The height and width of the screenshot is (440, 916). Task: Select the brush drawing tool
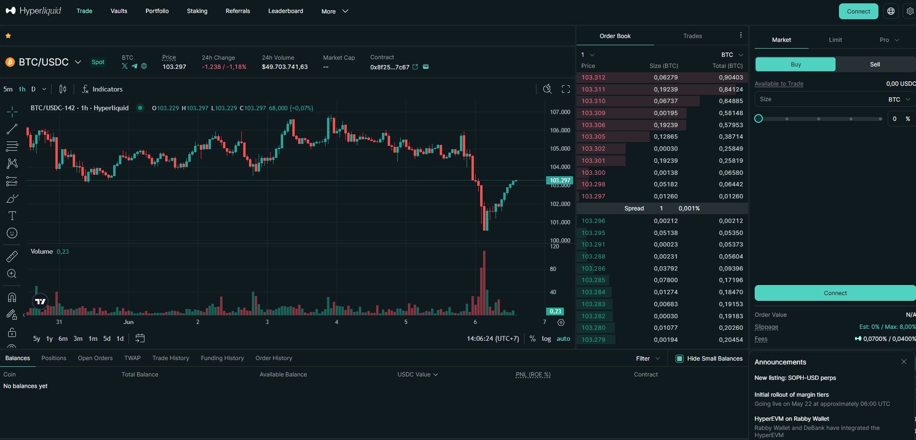click(12, 198)
